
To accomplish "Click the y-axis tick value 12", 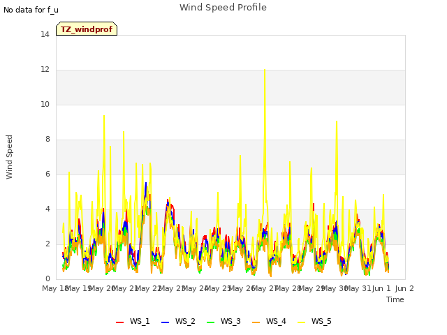I will [x=45, y=70].
